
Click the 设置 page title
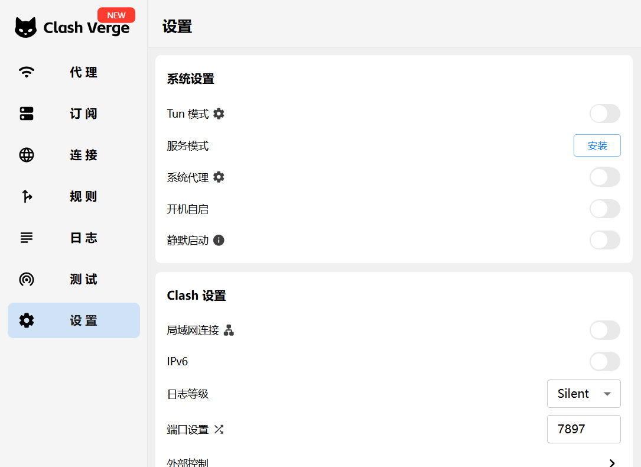pos(177,27)
